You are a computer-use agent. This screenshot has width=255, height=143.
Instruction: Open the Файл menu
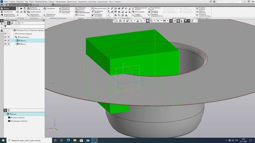(x=6, y=2)
